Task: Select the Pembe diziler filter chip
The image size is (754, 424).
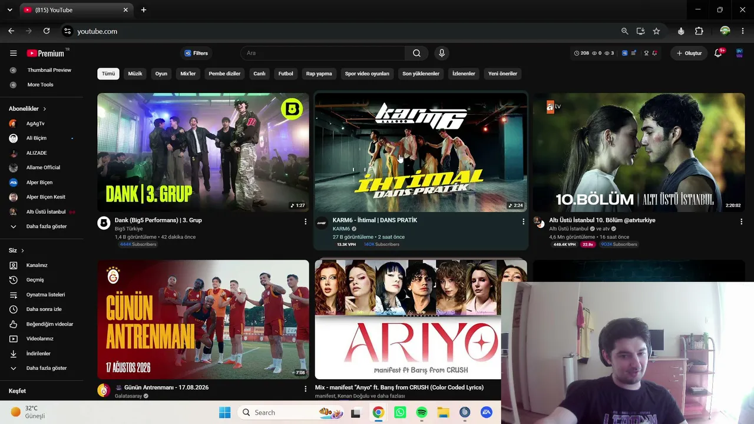Action: click(224, 74)
